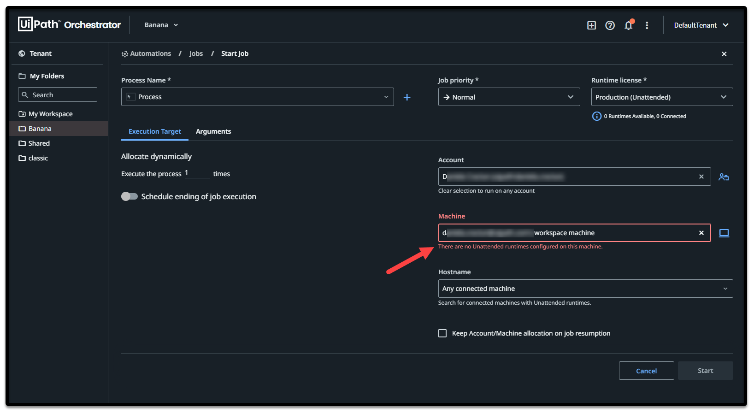
Task: Click the unattended runtimes error message
Action: click(520, 247)
